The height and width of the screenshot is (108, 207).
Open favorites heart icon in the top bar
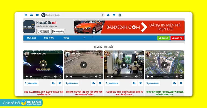tap(114, 15)
